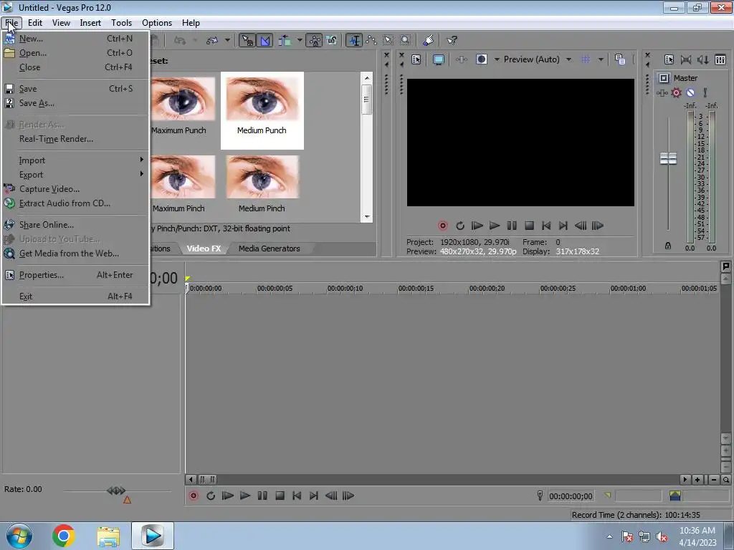Choose Get Media from the Web...
This screenshot has height=550, width=734.
[x=75, y=254]
